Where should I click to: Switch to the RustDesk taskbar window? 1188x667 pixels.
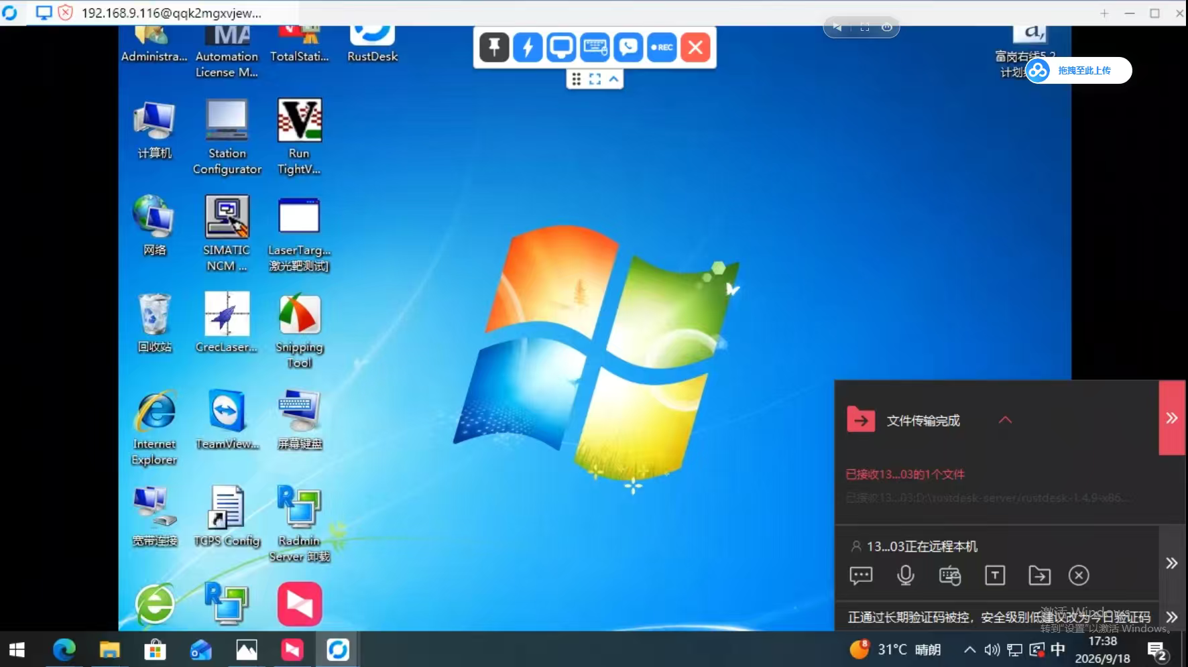coord(338,650)
